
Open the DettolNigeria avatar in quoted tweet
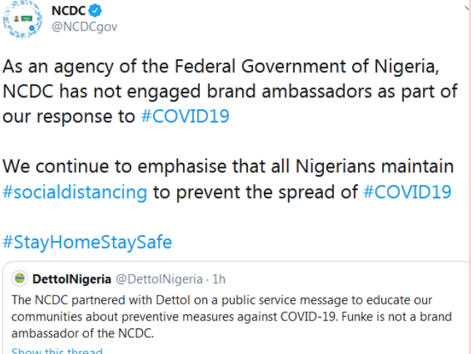tap(20, 279)
